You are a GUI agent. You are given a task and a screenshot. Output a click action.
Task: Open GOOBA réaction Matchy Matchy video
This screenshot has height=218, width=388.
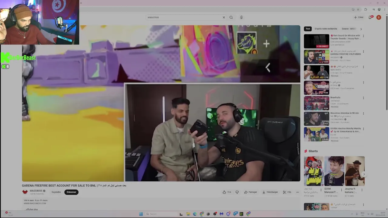coord(316,134)
